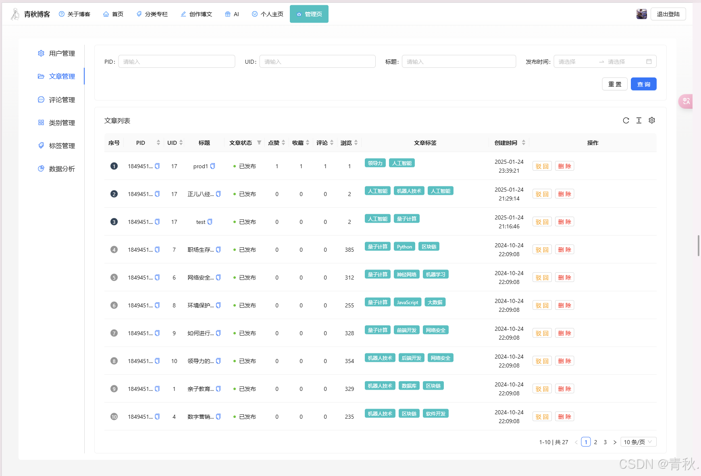Click the 标题 search input field
701x476 pixels.
click(x=459, y=62)
